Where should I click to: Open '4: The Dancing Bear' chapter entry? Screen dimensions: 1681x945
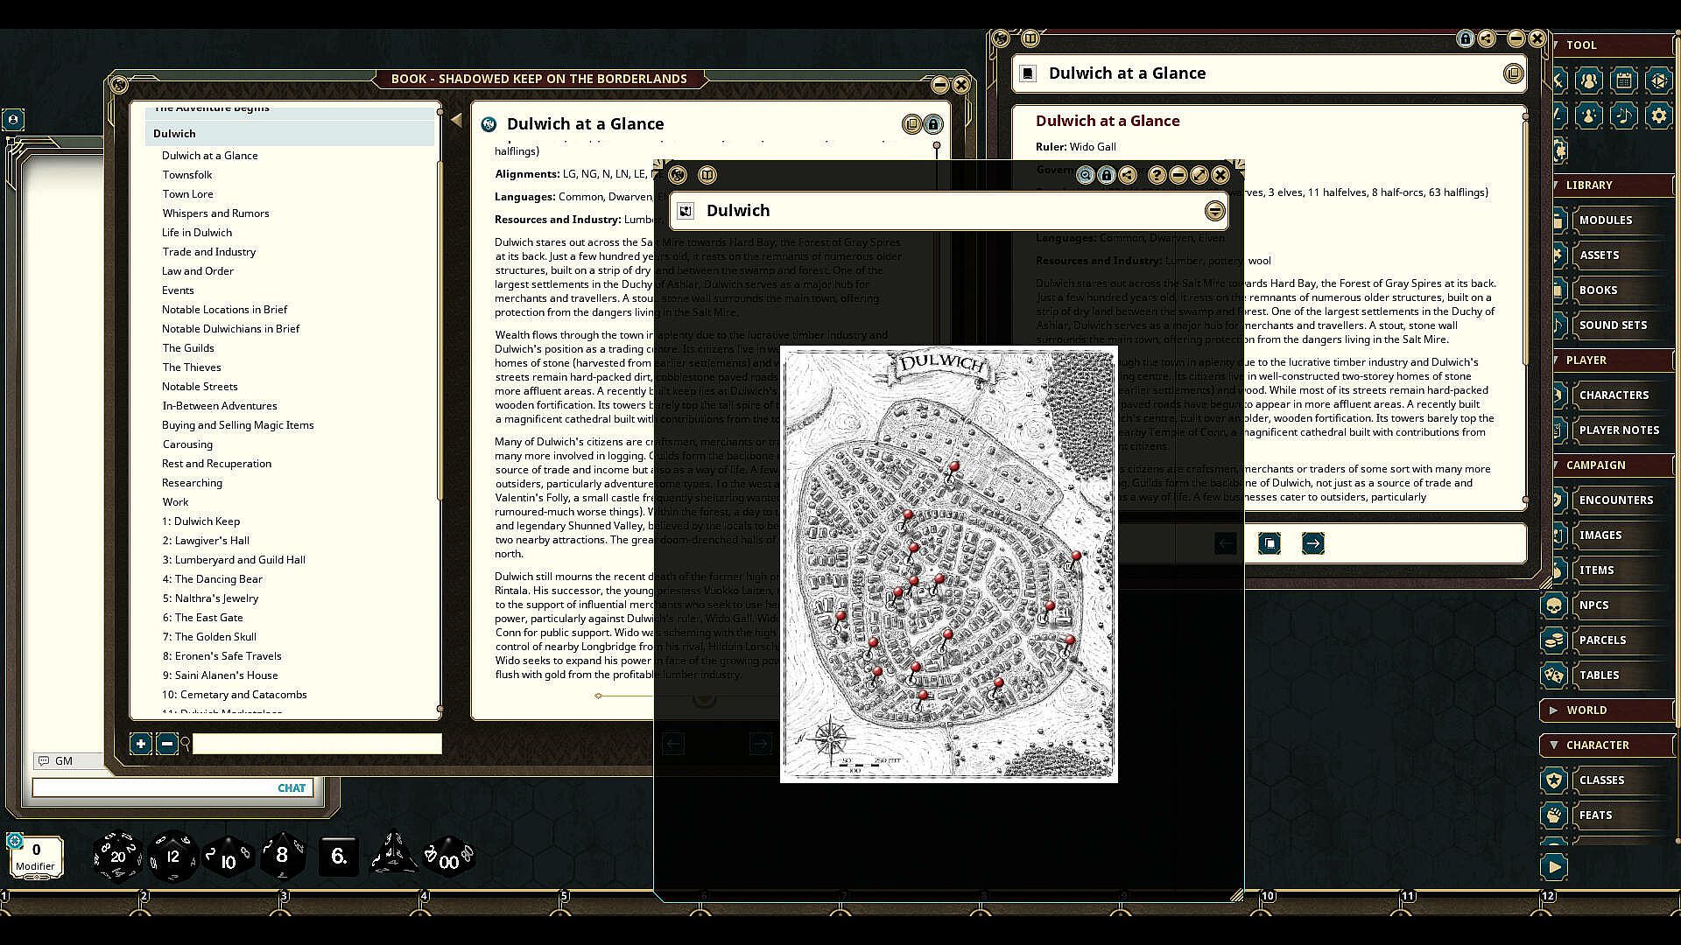tap(212, 578)
